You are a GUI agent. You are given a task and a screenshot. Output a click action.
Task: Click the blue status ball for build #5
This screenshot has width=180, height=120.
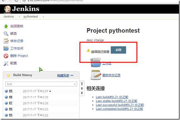pos(6,115)
